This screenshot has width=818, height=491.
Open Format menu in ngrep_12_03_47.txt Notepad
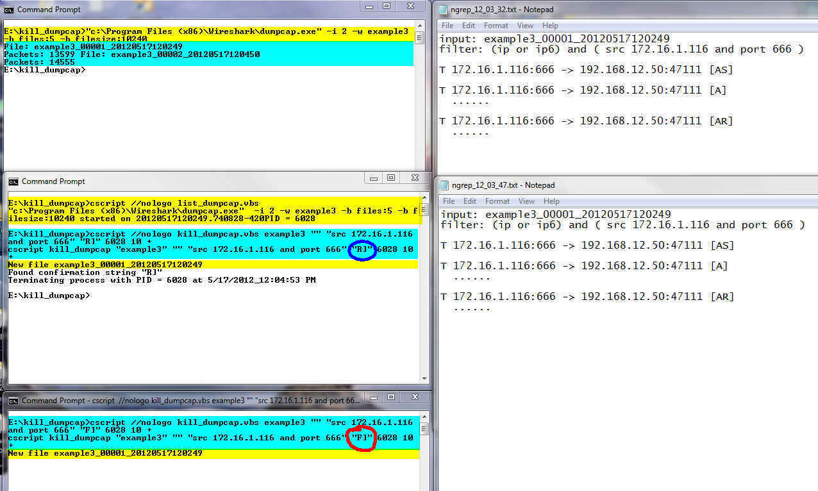[497, 201]
